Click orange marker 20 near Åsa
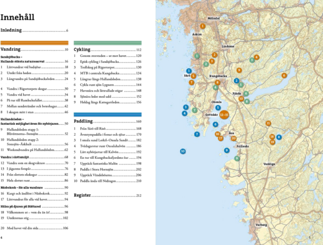The image size is (323, 245). (234, 138)
